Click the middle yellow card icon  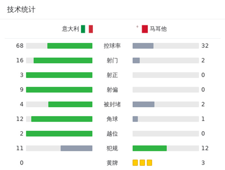(142, 163)
